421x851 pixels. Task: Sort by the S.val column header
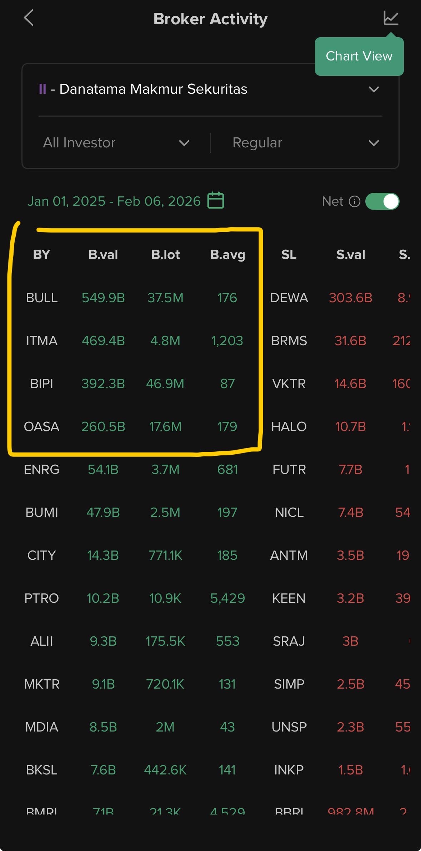click(x=351, y=255)
